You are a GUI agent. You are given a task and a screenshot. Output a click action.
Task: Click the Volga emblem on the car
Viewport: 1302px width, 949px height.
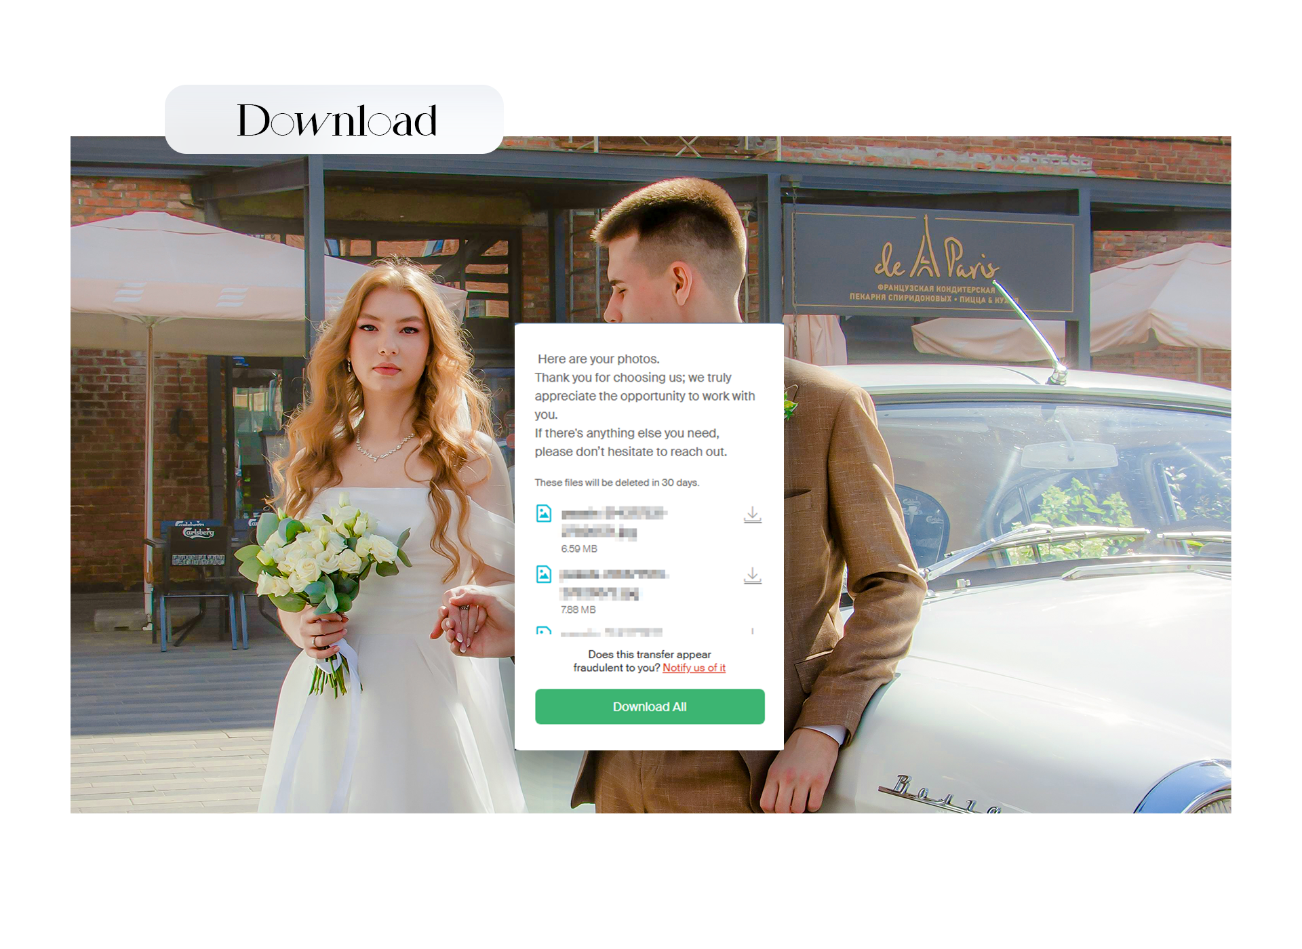(936, 794)
